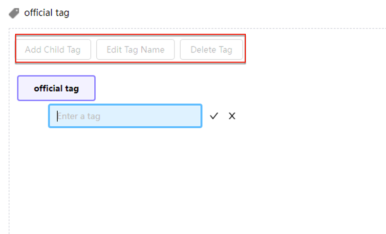Click the check mark next to textbox
Screen dimensions: 386x234
click(x=214, y=116)
